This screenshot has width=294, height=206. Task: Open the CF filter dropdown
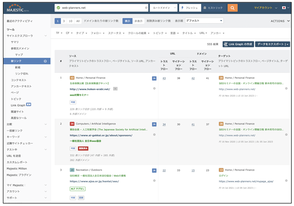tap(69, 33)
